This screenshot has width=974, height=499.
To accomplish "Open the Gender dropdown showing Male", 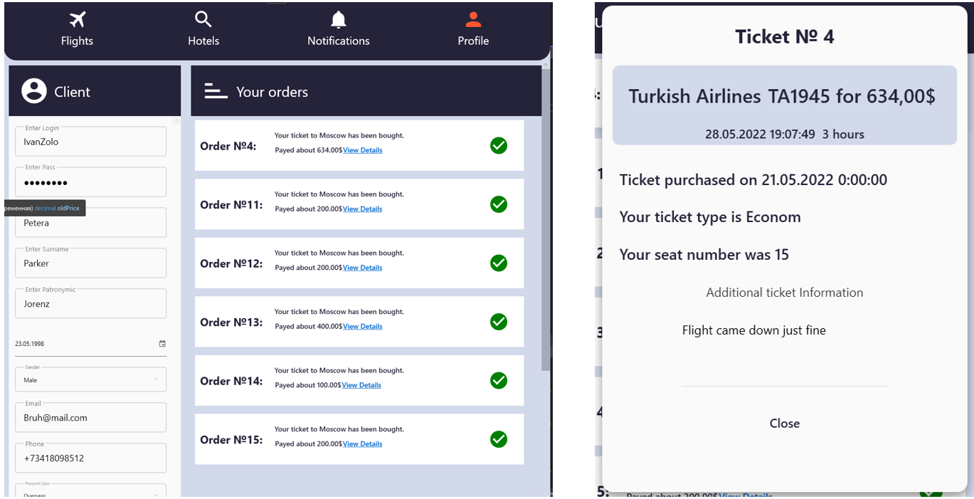I will pyautogui.click(x=90, y=379).
